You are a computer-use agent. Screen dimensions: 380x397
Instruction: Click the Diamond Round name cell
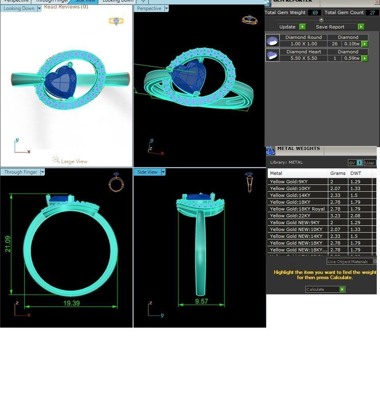tap(303, 37)
